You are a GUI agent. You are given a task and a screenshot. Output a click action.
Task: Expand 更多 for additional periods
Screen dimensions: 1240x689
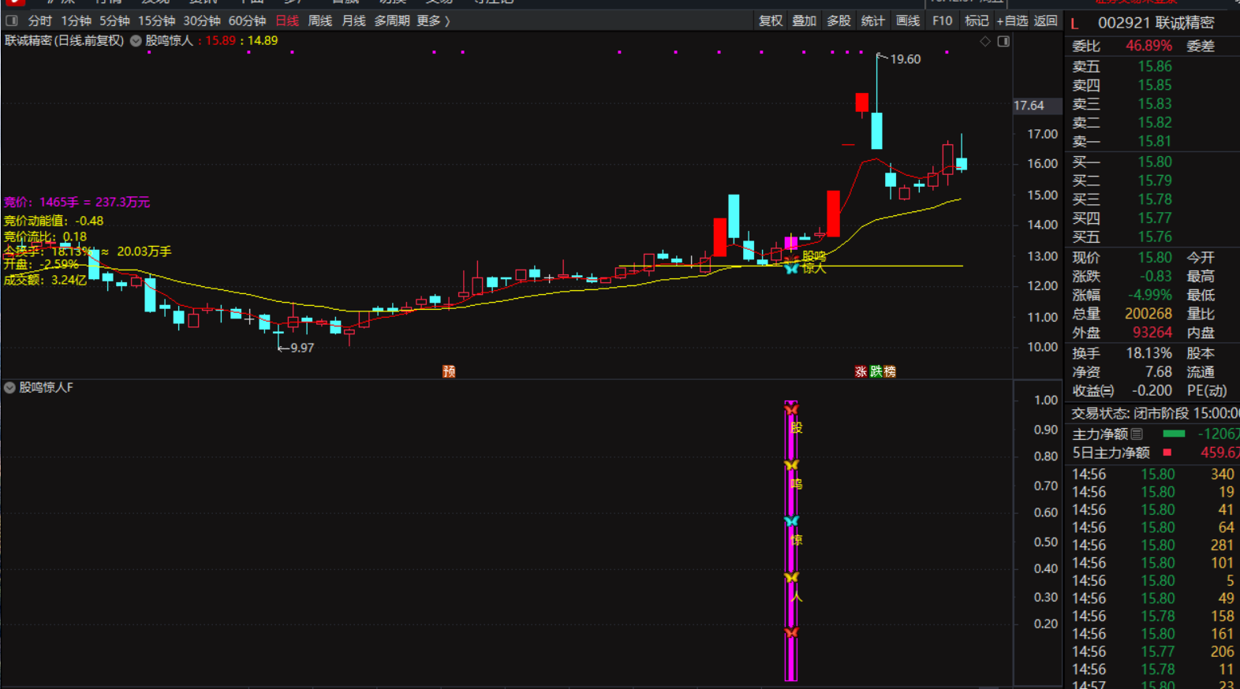click(x=433, y=20)
